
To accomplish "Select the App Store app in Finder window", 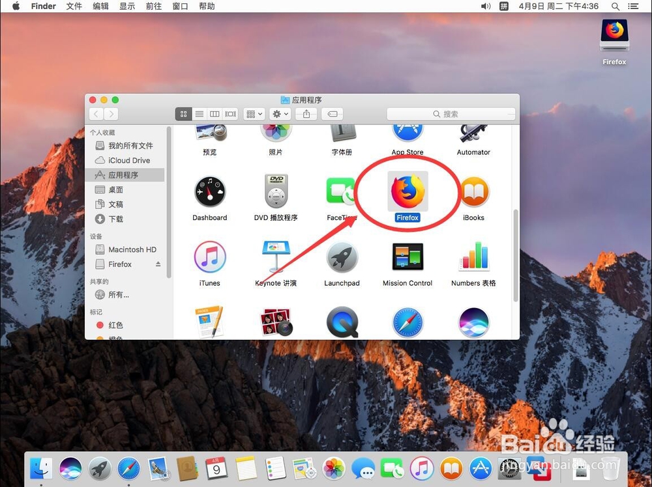I will 407,133.
